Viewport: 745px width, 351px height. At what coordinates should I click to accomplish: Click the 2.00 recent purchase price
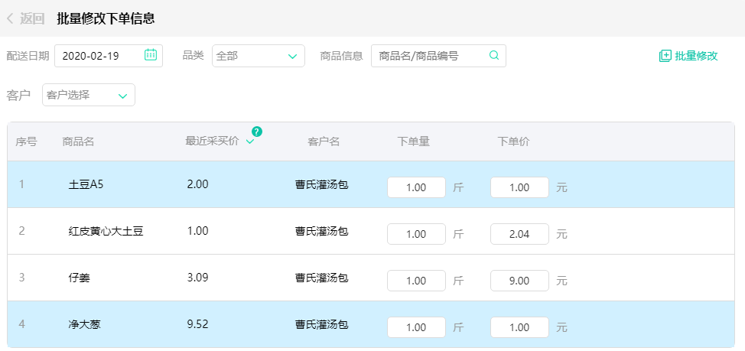point(197,184)
